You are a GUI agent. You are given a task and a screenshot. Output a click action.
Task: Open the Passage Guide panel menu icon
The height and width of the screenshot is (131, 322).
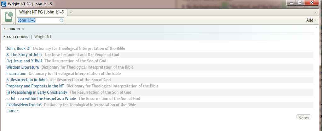click(9, 17)
